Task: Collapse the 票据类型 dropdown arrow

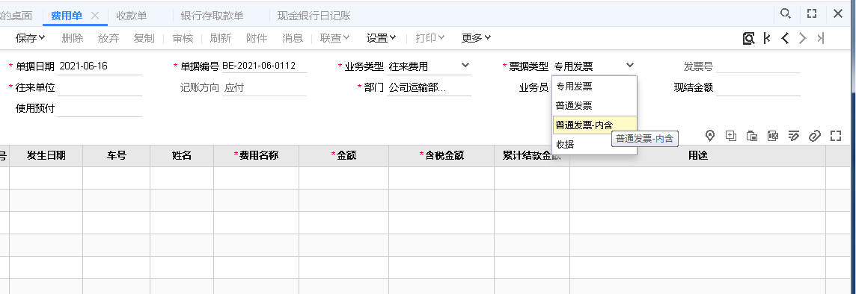Action: pos(630,66)
